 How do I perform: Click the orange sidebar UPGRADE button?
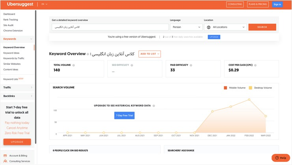coord(17,142)
